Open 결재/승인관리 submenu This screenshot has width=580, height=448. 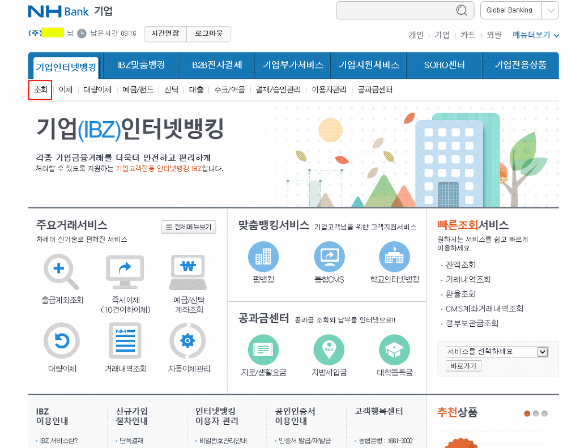tap(278, 90)
